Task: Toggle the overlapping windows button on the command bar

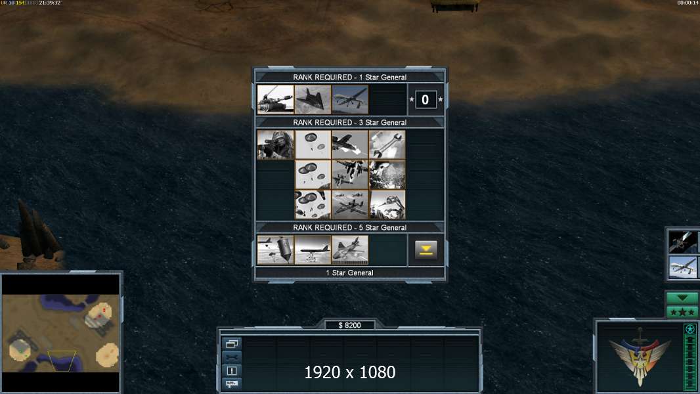Action: click(x=232, y=343)
